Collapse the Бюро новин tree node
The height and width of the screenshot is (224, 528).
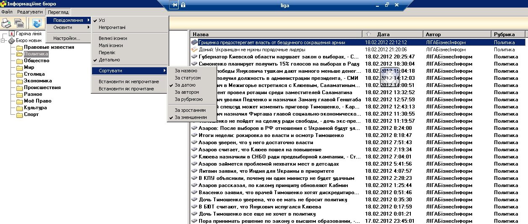coord(3,40)
